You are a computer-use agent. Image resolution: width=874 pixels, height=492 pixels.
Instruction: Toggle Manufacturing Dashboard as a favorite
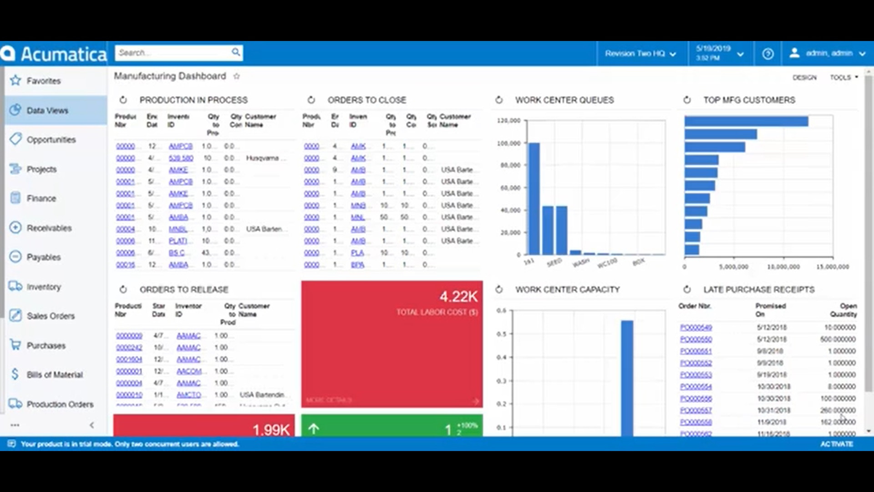pos(236,77)
